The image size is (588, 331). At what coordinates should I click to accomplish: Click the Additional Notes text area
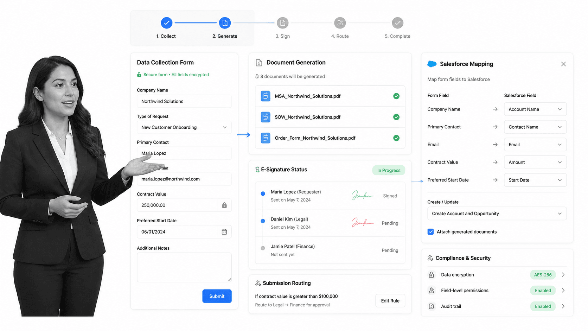pyautogui.click(x=184, y=267)
